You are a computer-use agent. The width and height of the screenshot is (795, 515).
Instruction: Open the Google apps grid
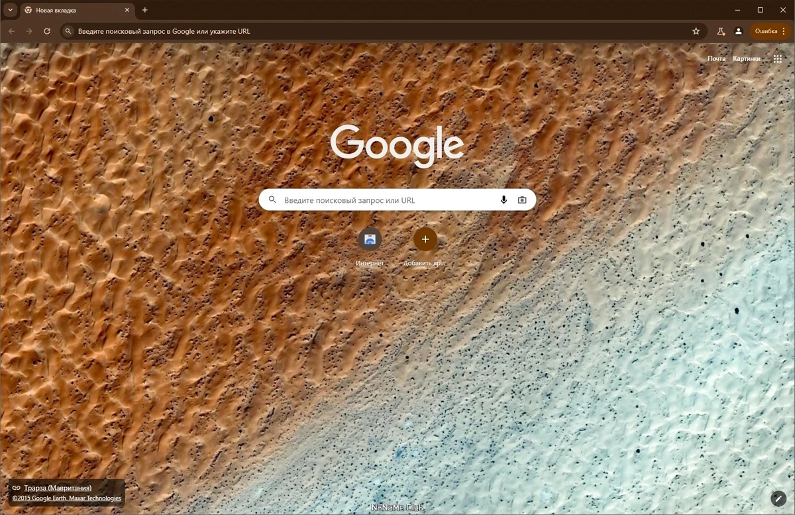click(778, 58)
